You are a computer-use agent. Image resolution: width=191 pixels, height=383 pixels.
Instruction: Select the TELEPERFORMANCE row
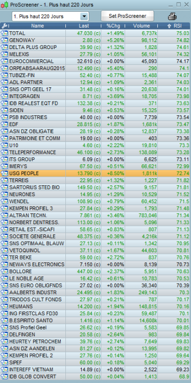pos(96,152)
